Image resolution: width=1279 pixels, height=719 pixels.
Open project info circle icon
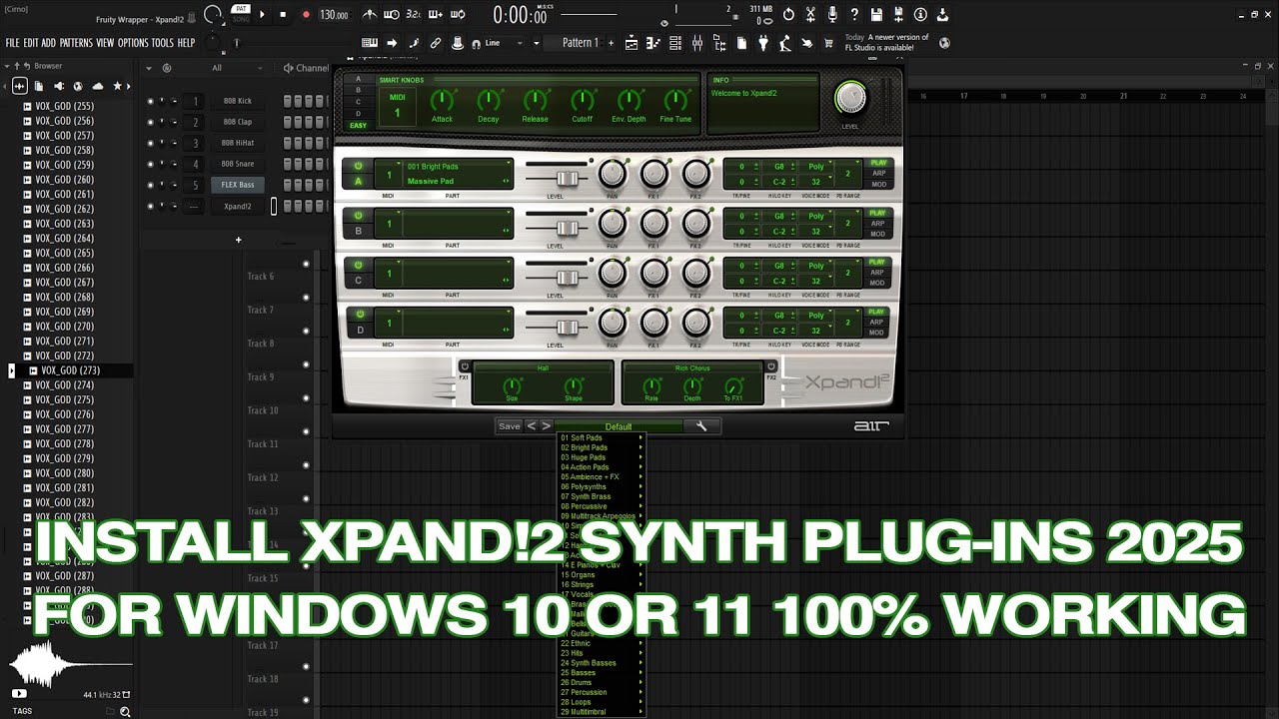[x=920, y=15]
